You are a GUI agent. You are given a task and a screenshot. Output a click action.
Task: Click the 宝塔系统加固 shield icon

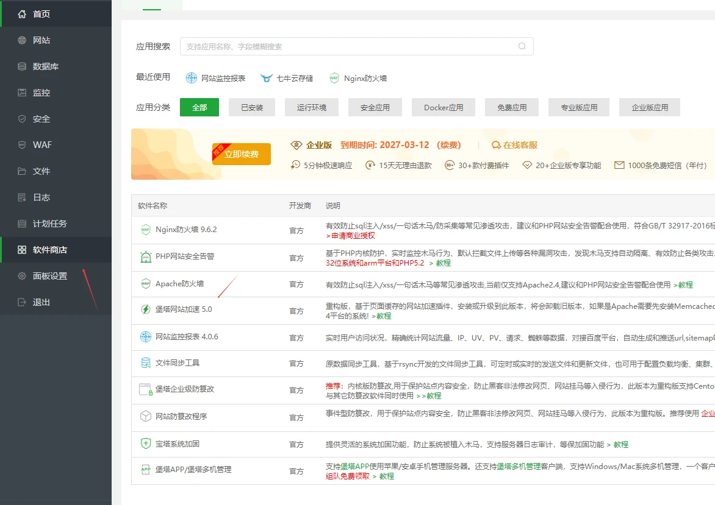click(x=145, y=443)
